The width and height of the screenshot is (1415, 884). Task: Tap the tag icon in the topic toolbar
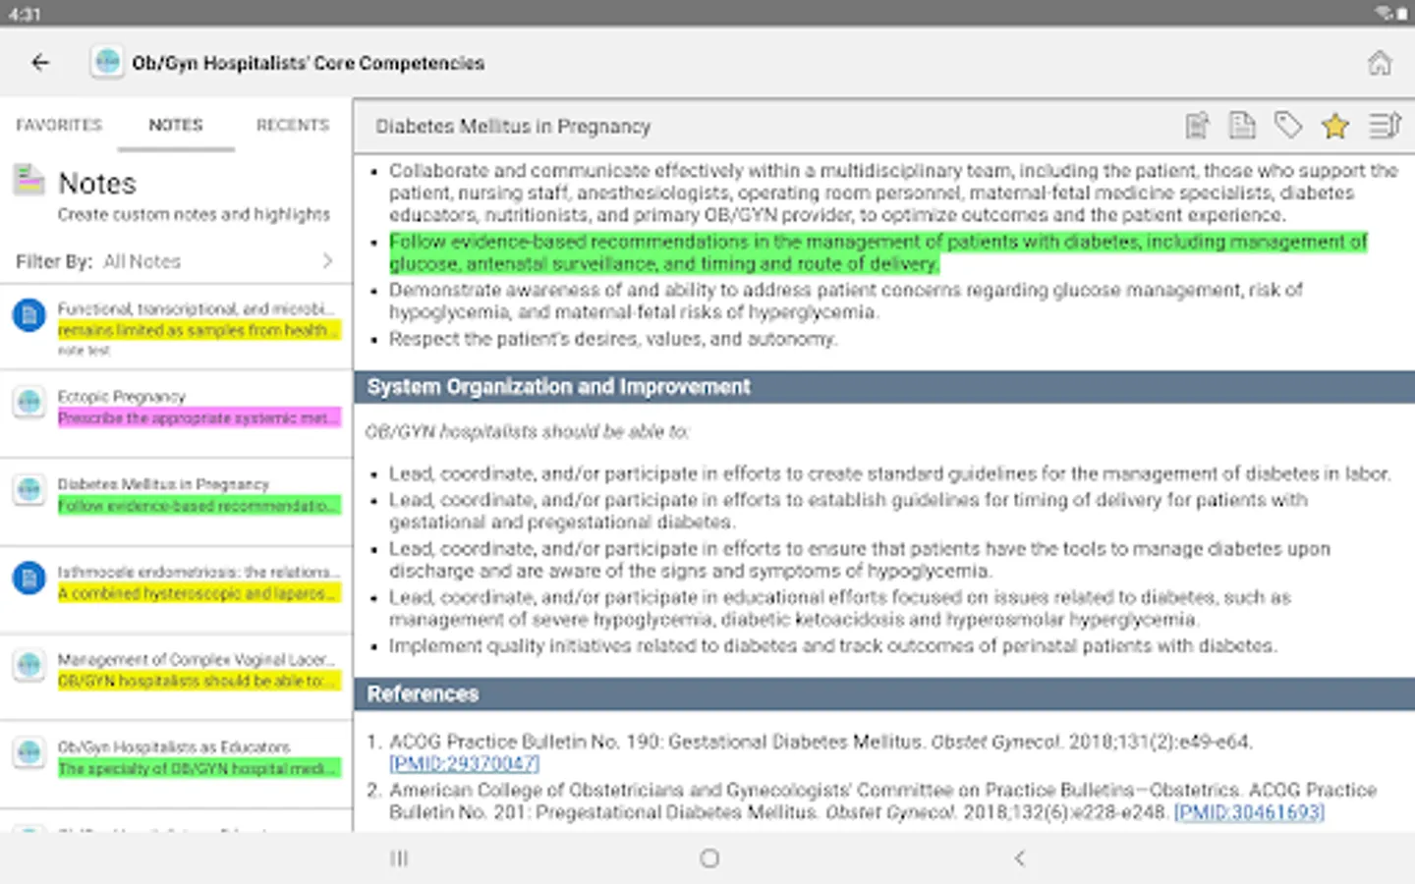coord(1288,126)
